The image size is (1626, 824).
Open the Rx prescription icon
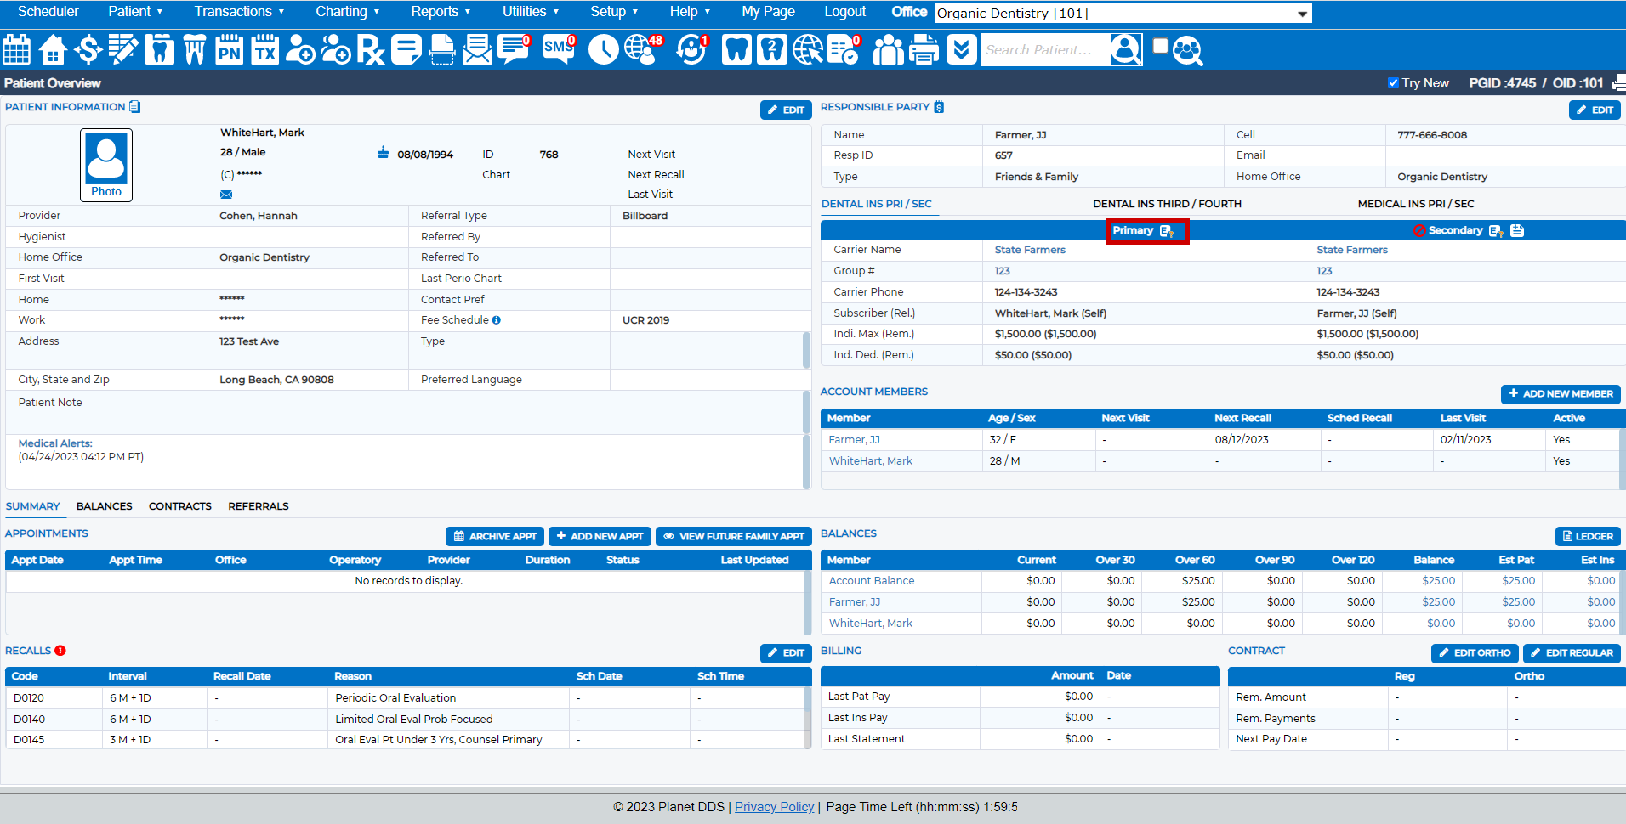(371, 49)
